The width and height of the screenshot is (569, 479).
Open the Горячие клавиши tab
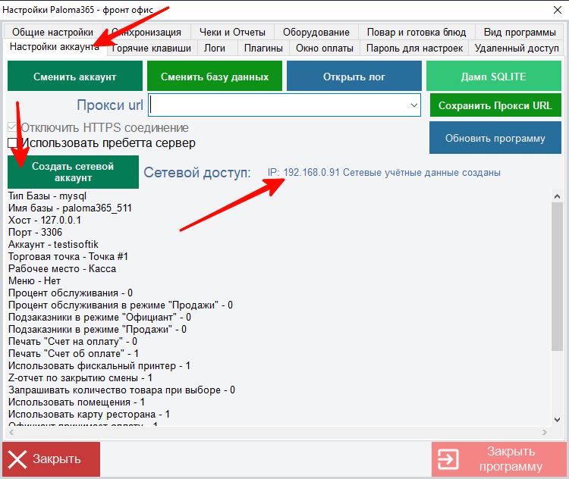click(x=151, y=48)
